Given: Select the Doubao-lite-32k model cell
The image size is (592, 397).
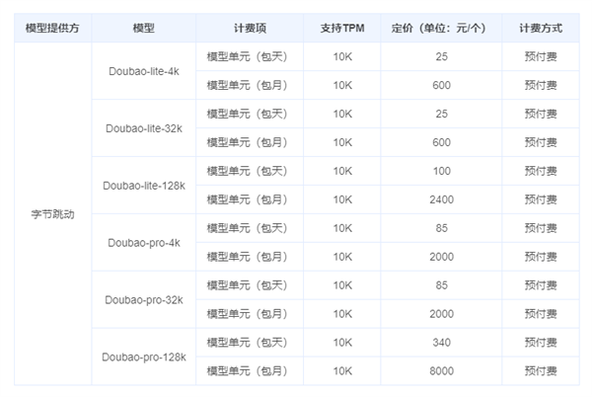Looking at the screenshot, I should coord(143,128).
